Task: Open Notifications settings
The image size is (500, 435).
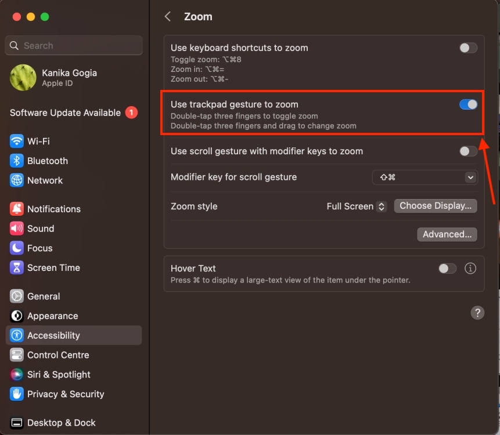Action: pos(52,209)
